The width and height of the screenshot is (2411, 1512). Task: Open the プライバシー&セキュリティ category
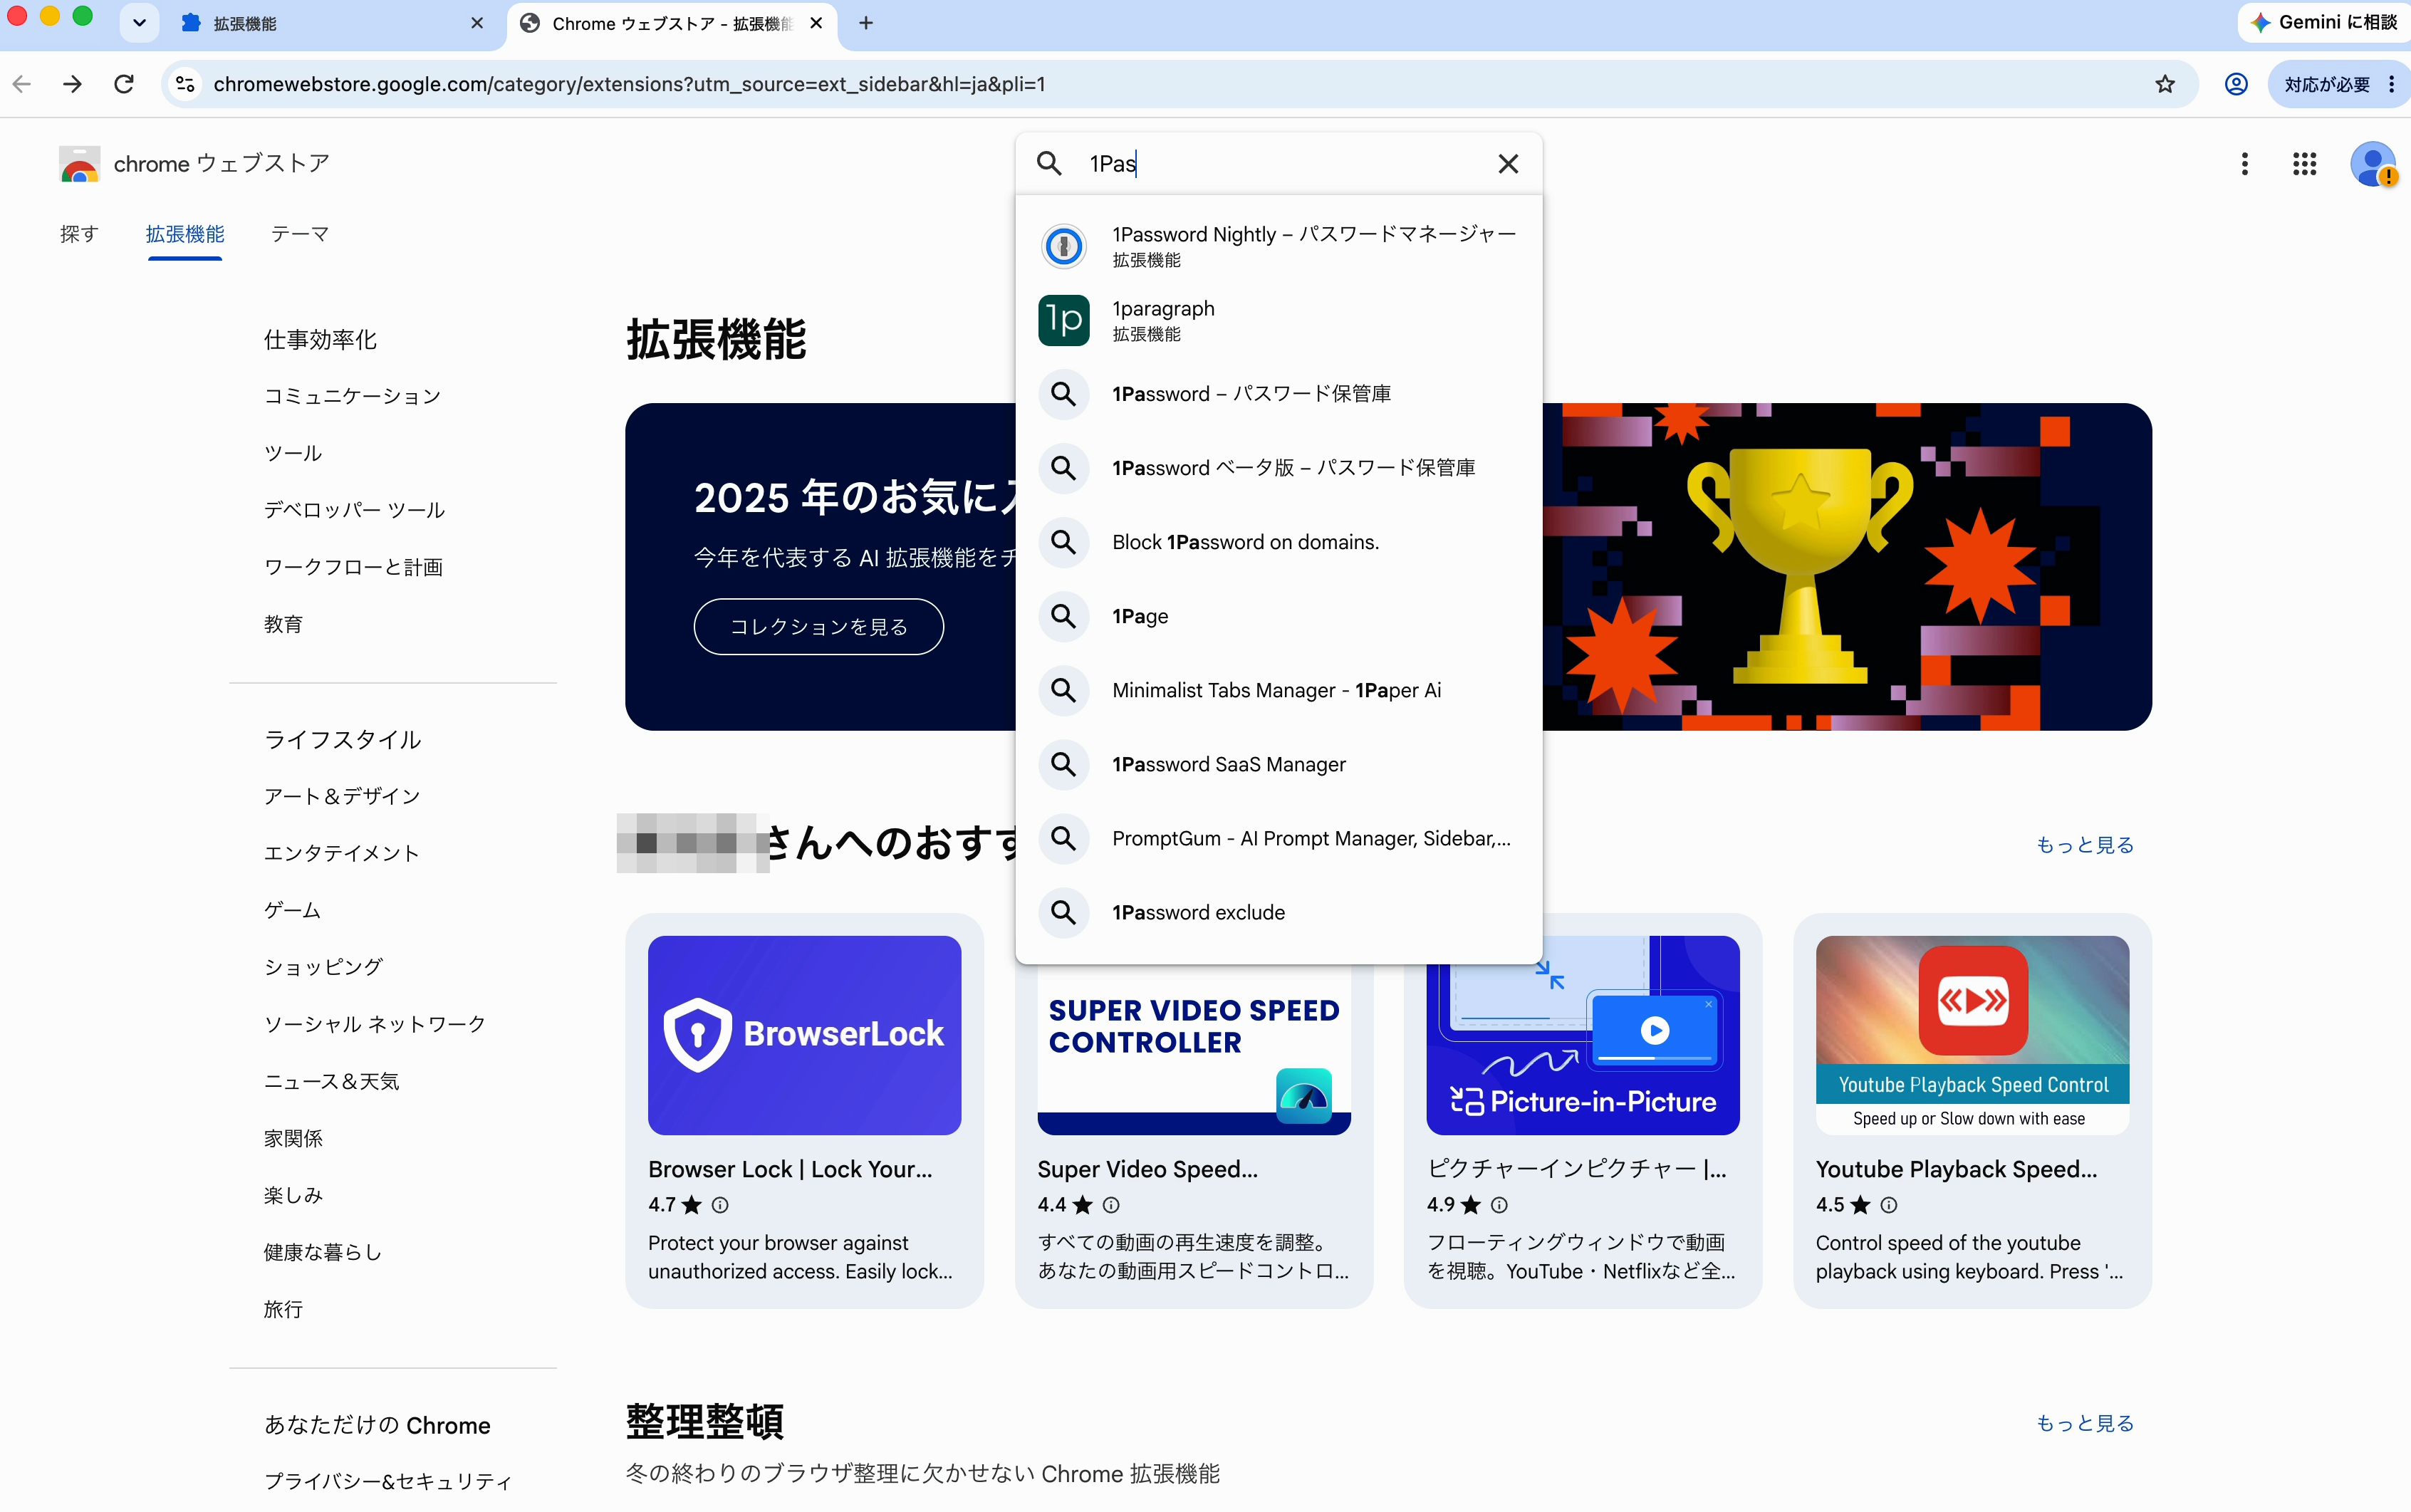(x=387, y=1481)
